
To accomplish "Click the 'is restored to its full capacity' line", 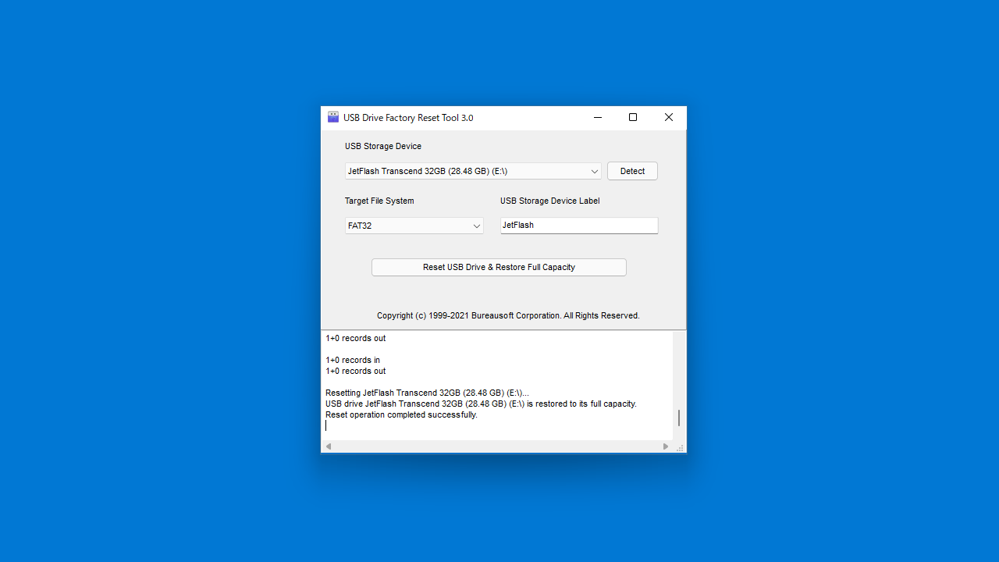I will click(x=481, y=404).
